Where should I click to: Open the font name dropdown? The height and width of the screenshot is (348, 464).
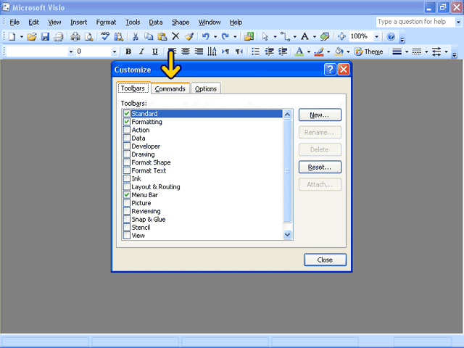tap(70, 51)
